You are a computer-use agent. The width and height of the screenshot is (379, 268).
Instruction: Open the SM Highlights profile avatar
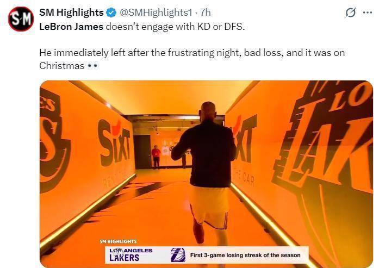[x=21, y=19]
